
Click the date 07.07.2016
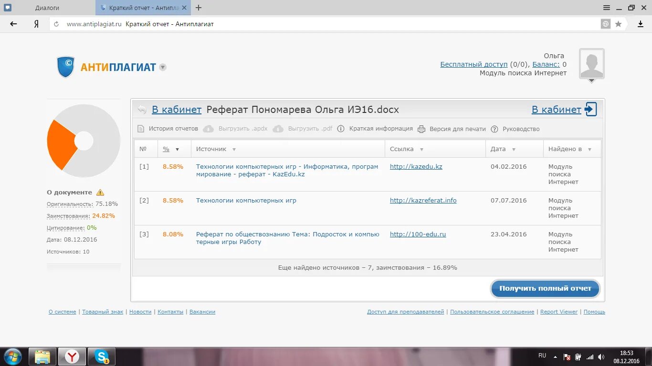pyautogui.click(x=508, y=200)
